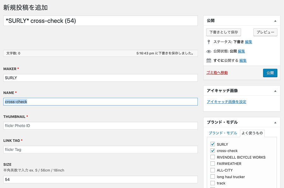Click the ゴミ箱へ移動 link
The width and height of the screenshot is (284, 188).
217,73
